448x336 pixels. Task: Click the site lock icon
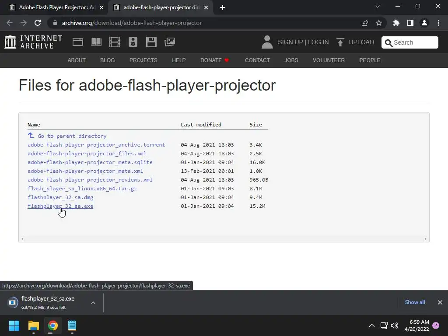(55, 23)
